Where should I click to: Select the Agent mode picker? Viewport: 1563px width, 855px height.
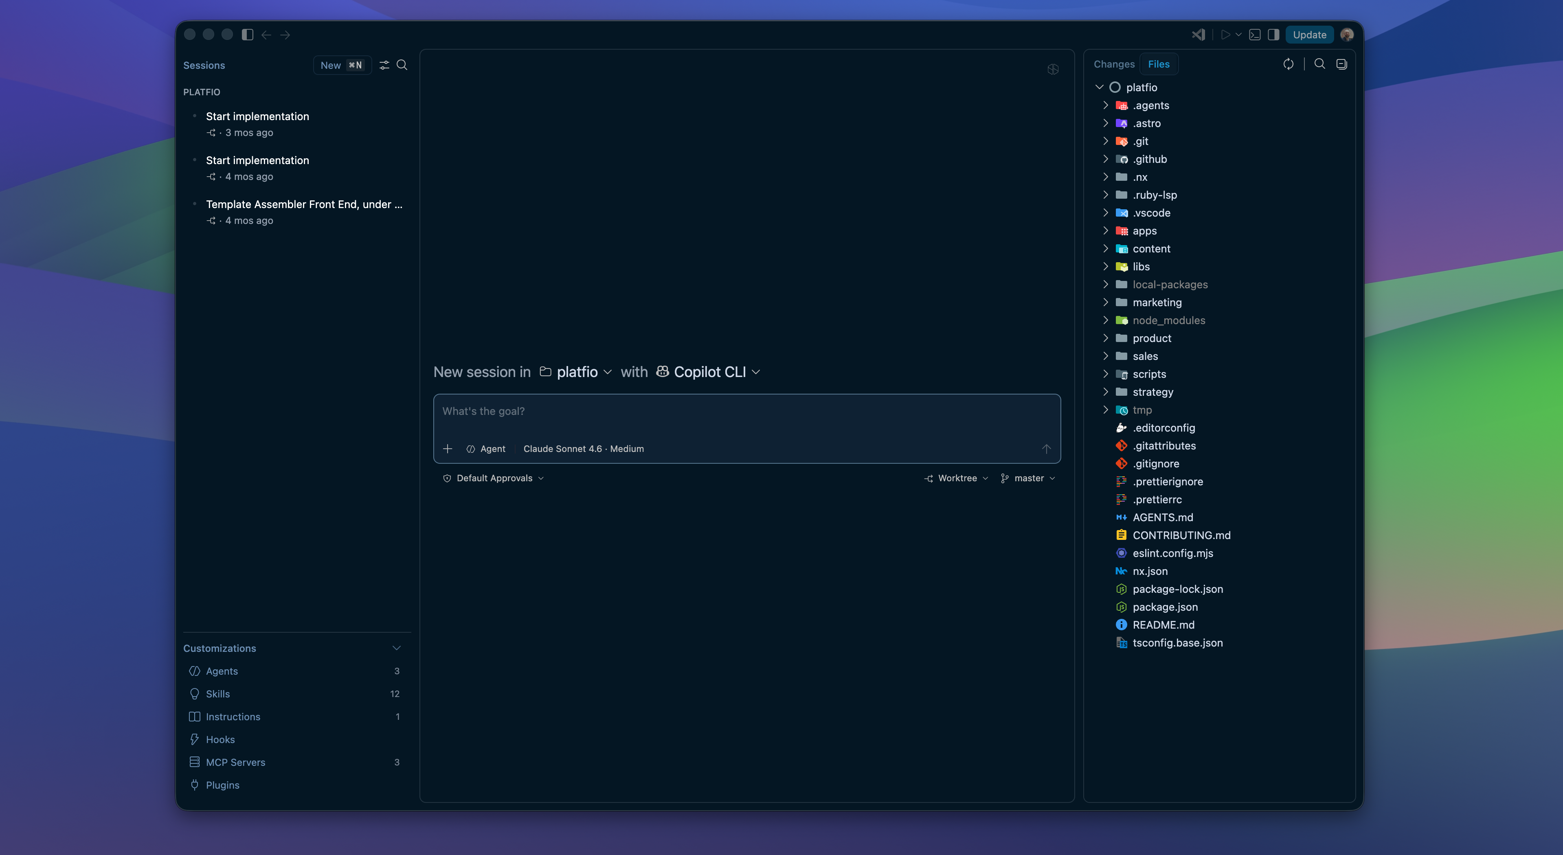click(486, 449)
